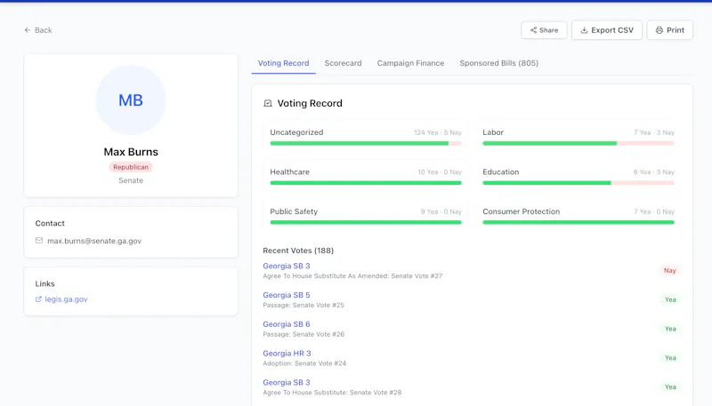This screenshot has height=406, width=712.
Task: Click 'Adoption: Senate Vote #24' description
Action: pyautogui.click(x=304, y=363)
